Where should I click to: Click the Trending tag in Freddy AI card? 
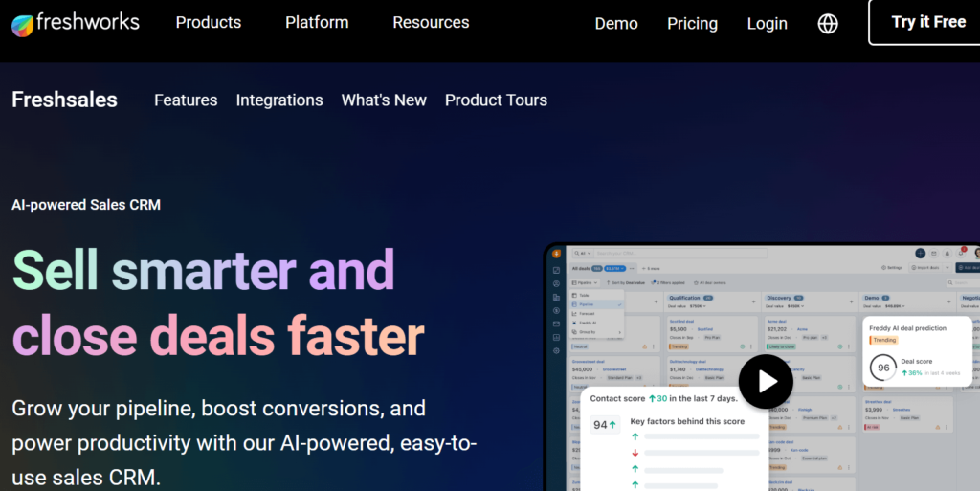coord(883,341)
